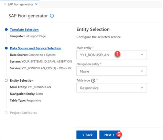163x140 pixels.
Task: Click the tab's list icon before SAP Fiori generator
Action: 5,4
